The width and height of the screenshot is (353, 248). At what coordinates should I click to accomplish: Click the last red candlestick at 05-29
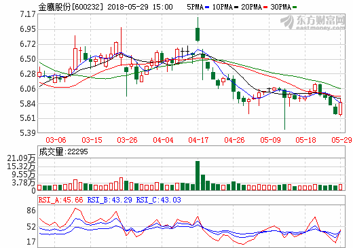[341, 108]
